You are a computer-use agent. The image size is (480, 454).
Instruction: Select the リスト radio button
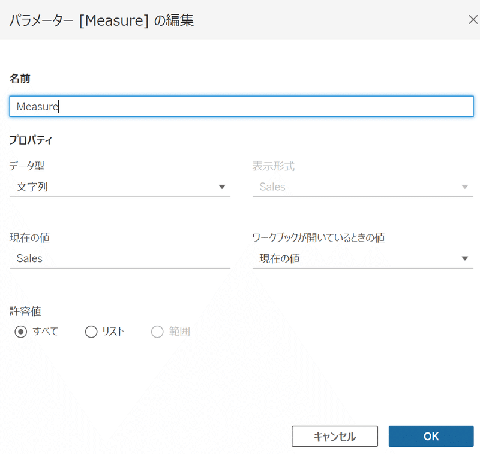(x=91, y=332)
